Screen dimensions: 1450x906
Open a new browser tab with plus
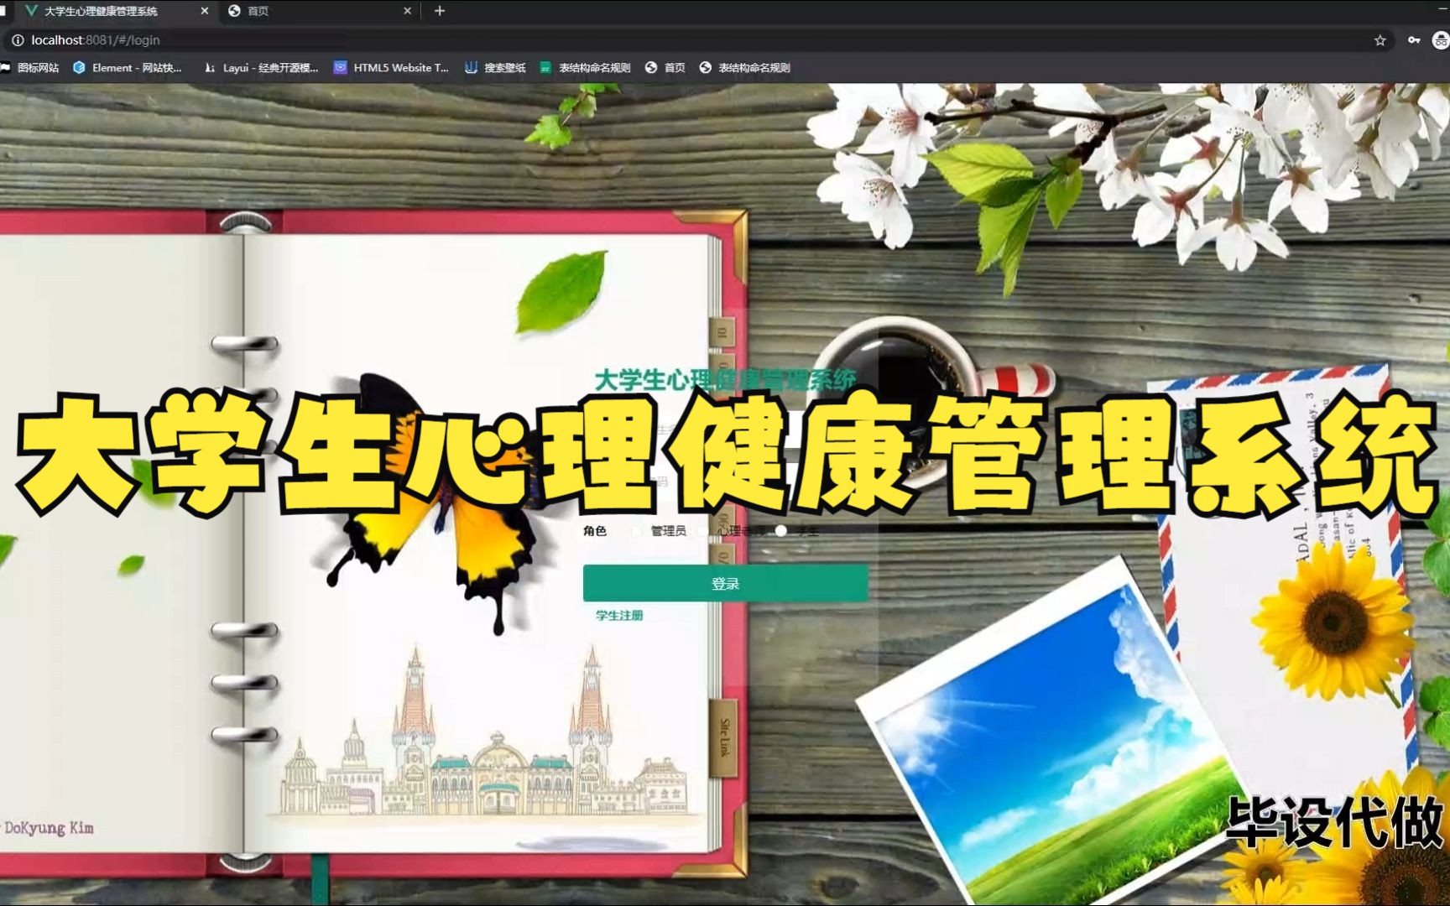(x=440, y=11)
